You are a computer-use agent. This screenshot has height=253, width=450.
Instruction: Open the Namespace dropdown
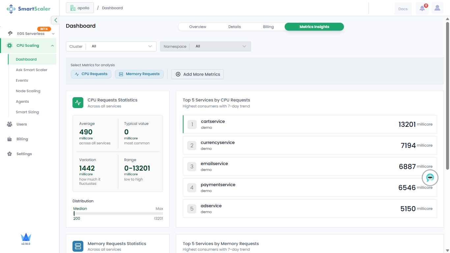click(x=205, y=46)
